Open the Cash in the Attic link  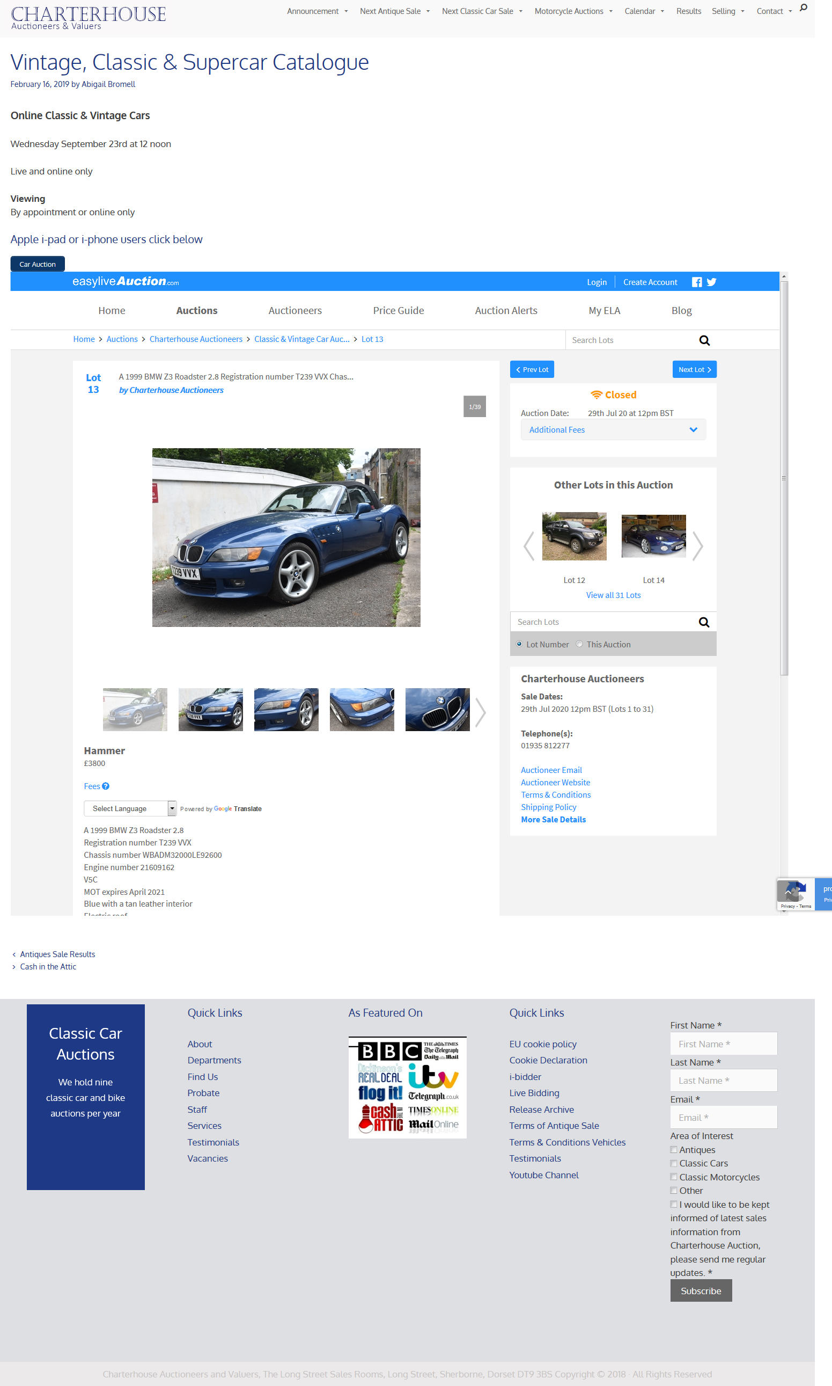[x=48, y=966]
